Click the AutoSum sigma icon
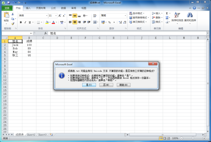This screenshot has height=142, width=211. coord(167,13)
